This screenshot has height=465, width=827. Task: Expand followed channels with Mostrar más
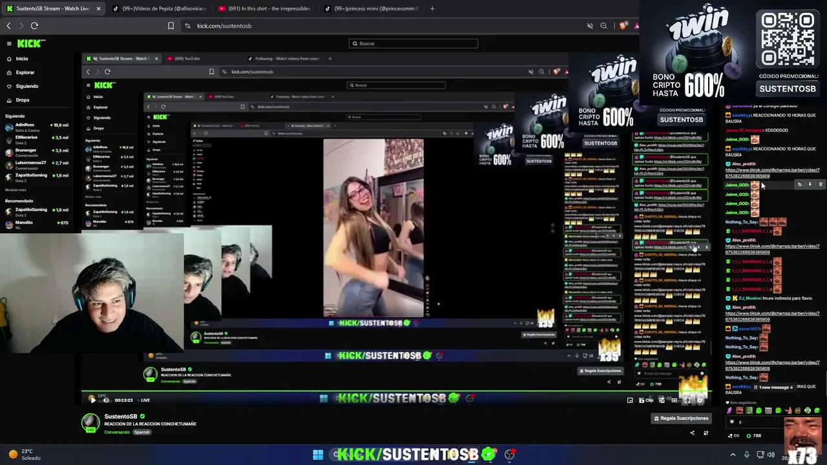coord(16,190)
